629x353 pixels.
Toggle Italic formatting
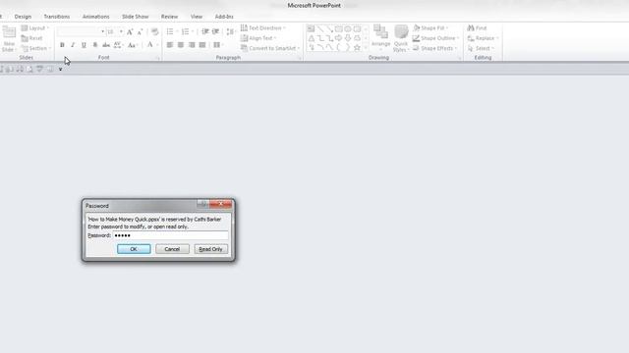pos(73,45)
